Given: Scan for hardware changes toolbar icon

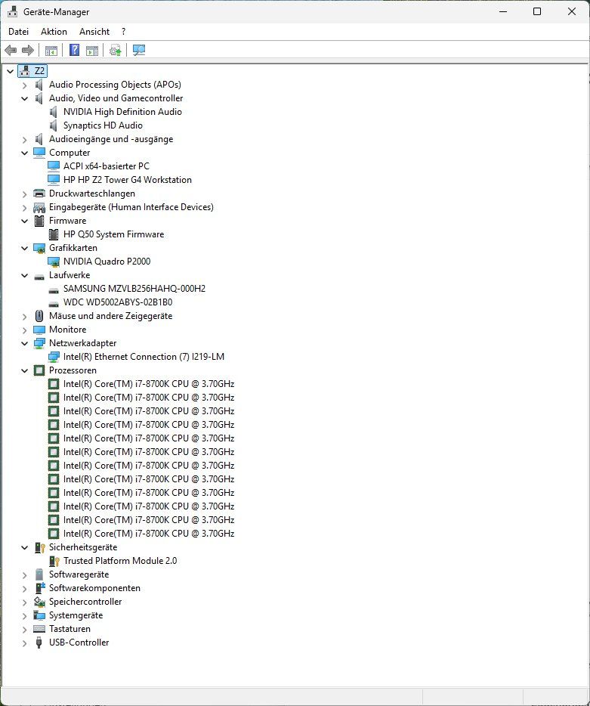Looking at the screenshot, I should 138,50.
